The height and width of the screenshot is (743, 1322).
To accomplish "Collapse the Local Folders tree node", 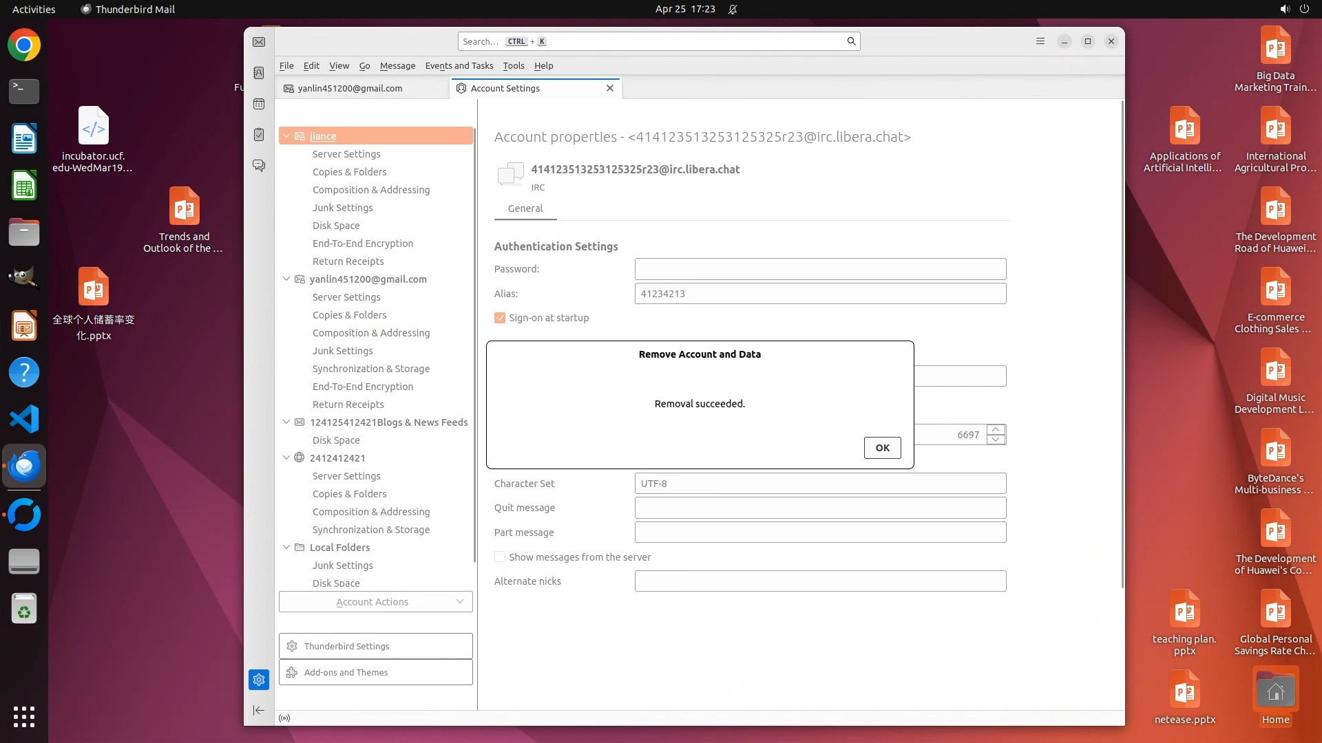I will pyautogui.click(x=286, y=548).
